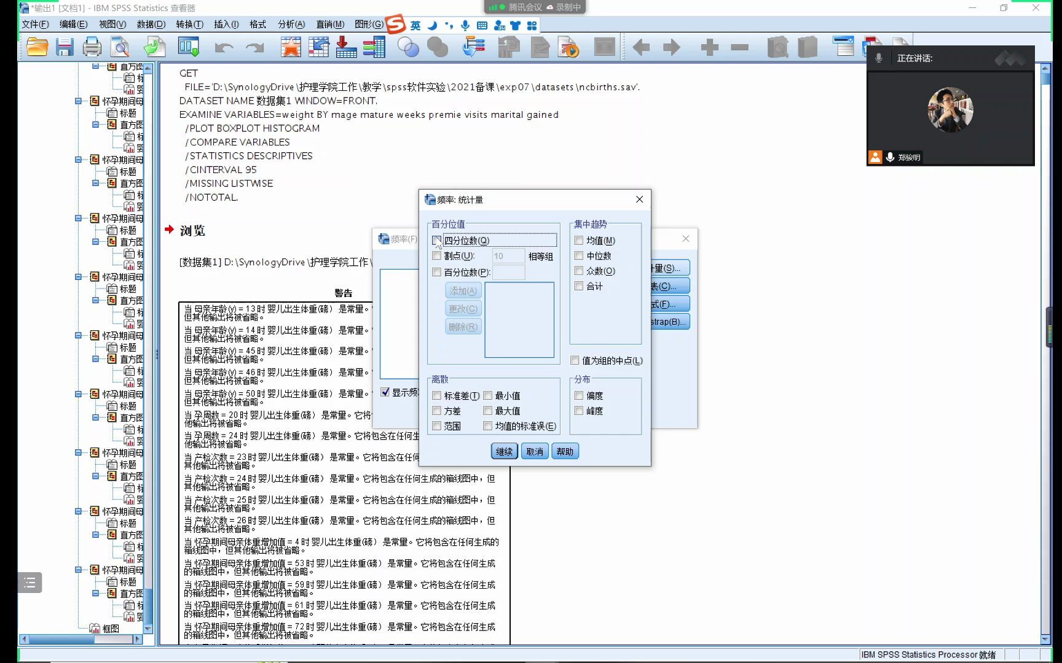Check 均值 mean checkbox
1062x663 pixels.
(578, 241)
